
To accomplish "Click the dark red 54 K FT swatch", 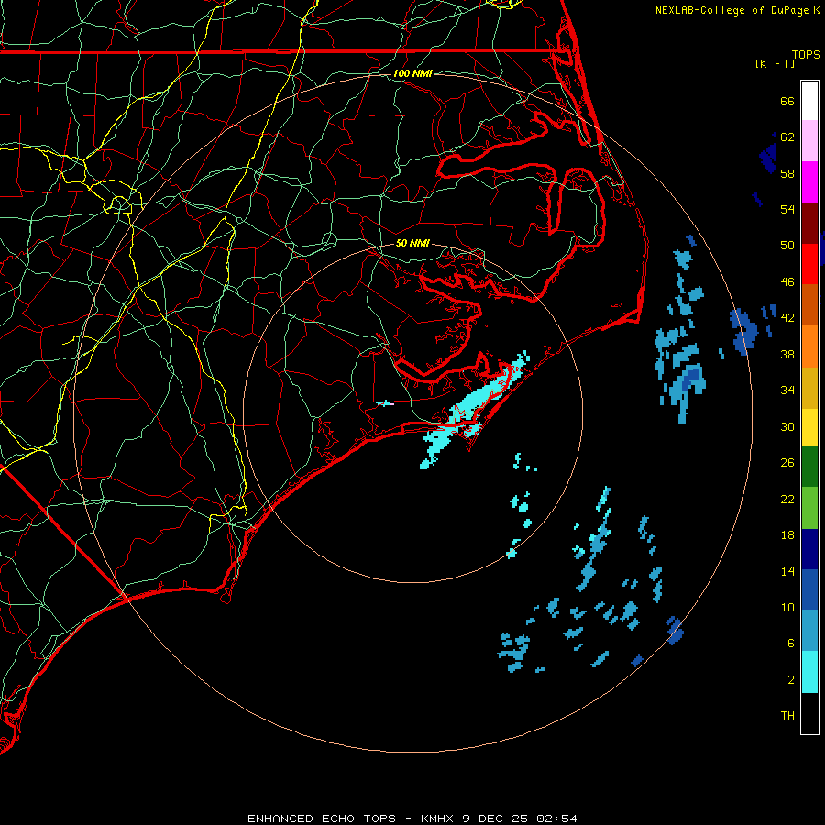I will click(809, 223).
